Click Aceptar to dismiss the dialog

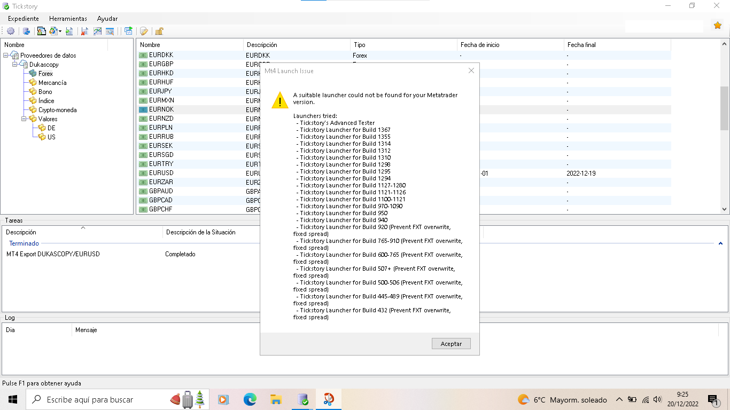point(451,344)
